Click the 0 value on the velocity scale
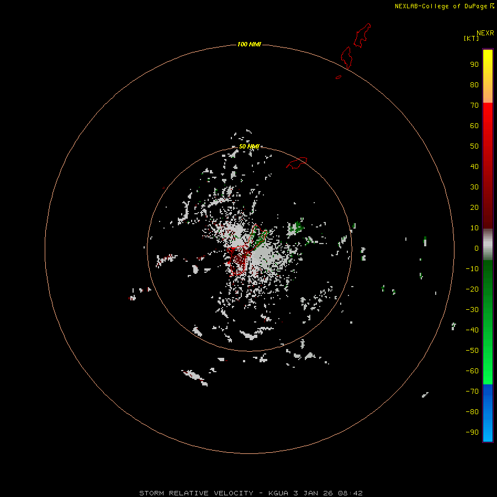The image size is (497, 497). 477,248
